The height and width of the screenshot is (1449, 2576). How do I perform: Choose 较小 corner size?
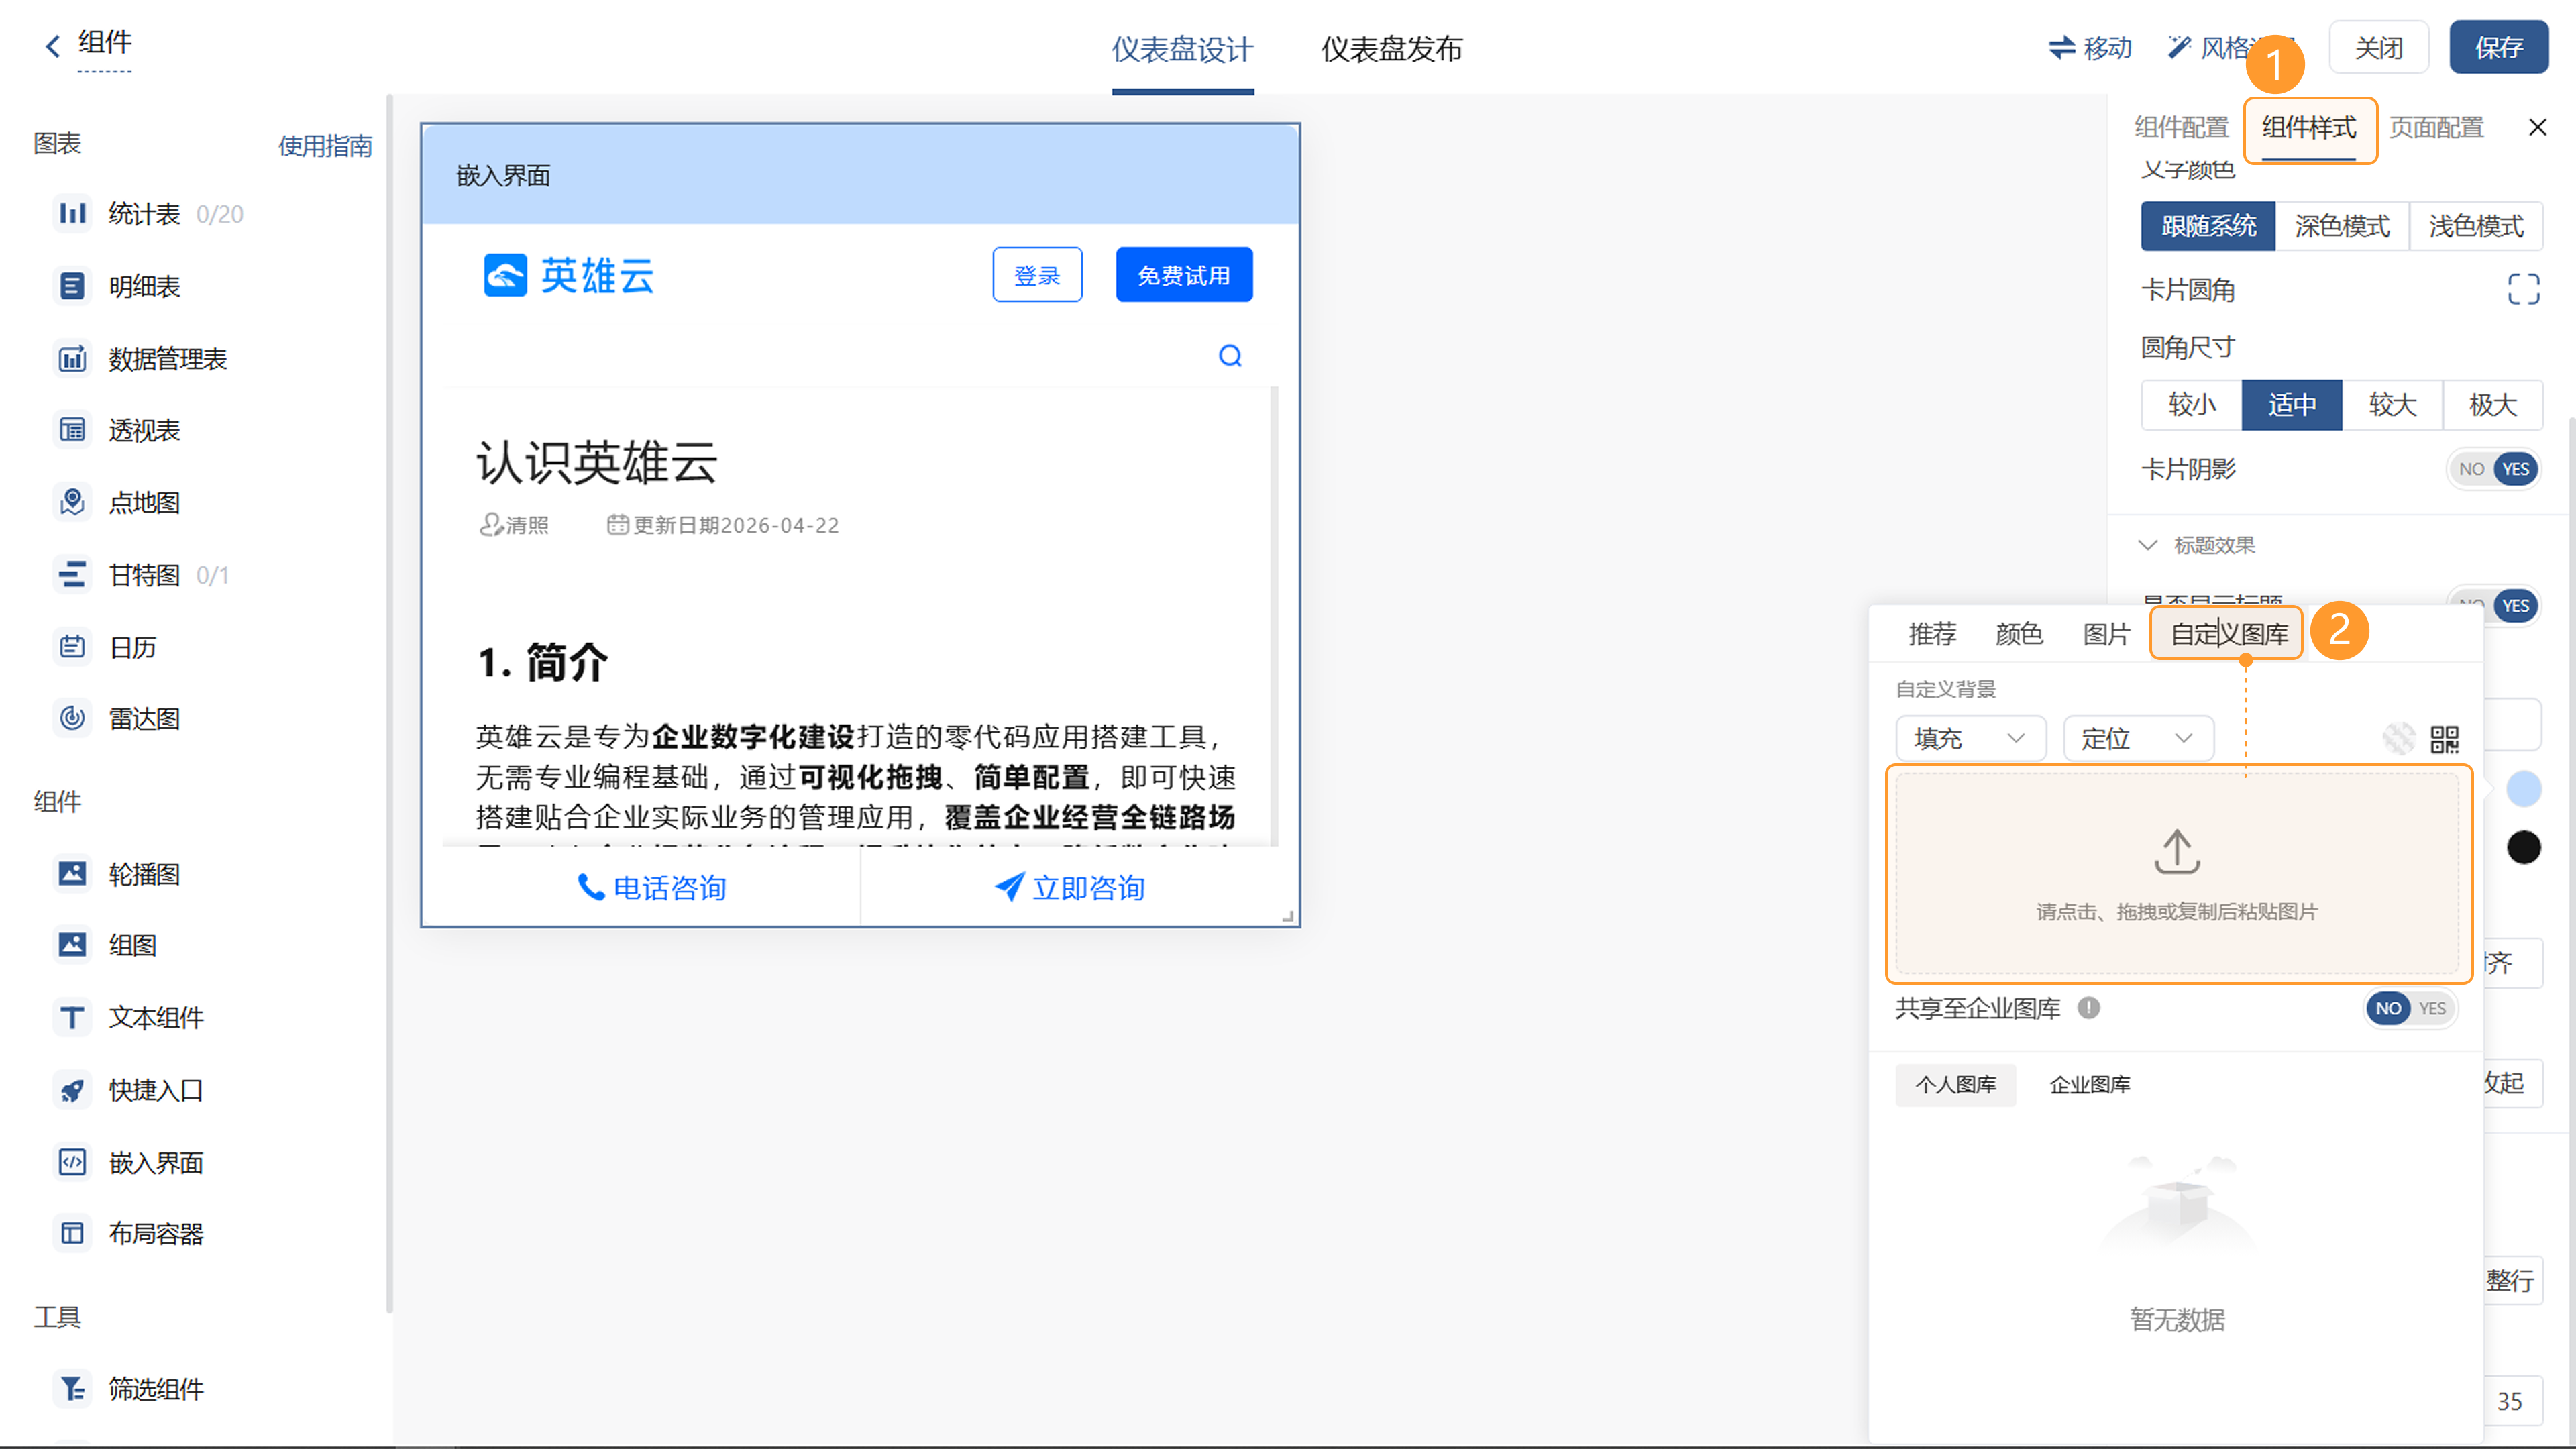pos(2192,405)
